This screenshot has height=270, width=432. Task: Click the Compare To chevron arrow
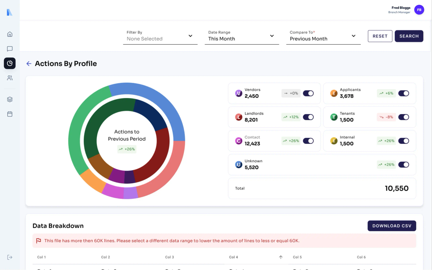[x=353, y=36]
